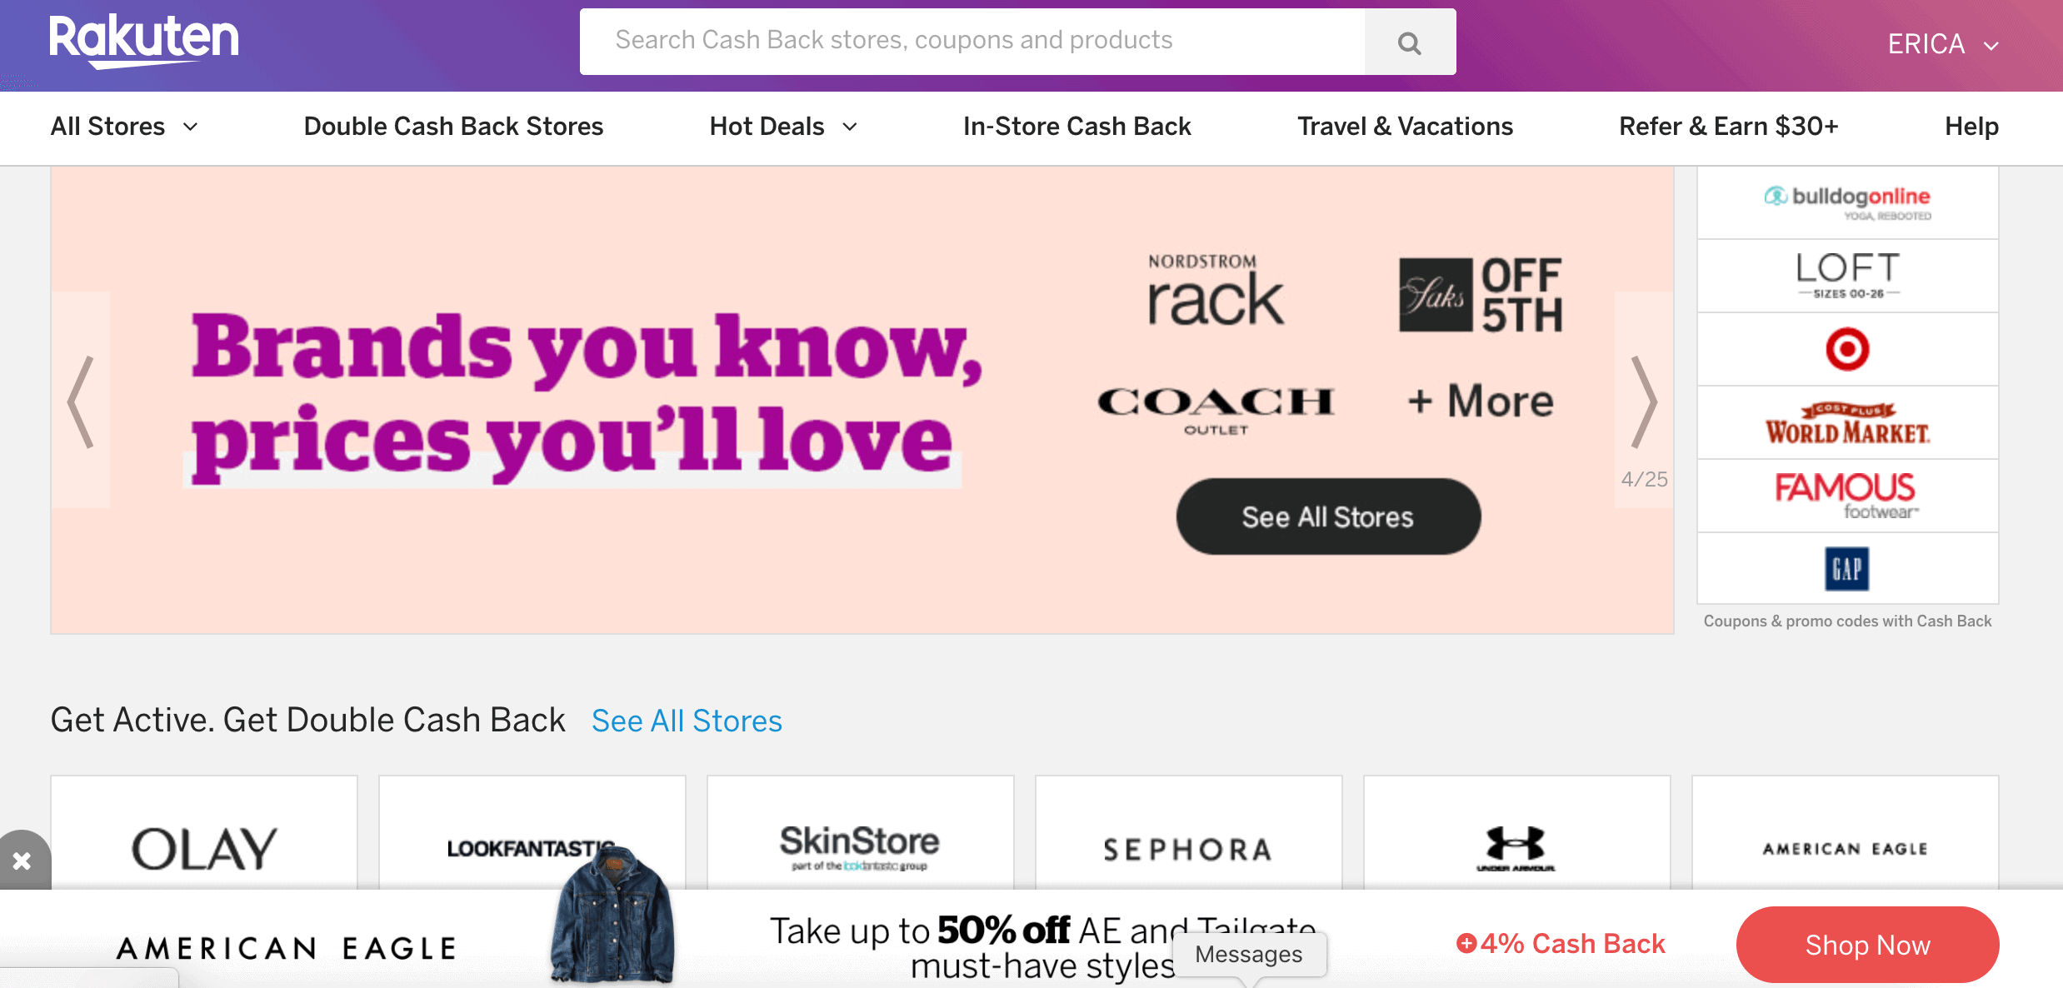The height and width of the screenshot is (988, 2063).
Task: Open Double Cash Back Stores
Action: pyautogui.click(x=453, y=127)
